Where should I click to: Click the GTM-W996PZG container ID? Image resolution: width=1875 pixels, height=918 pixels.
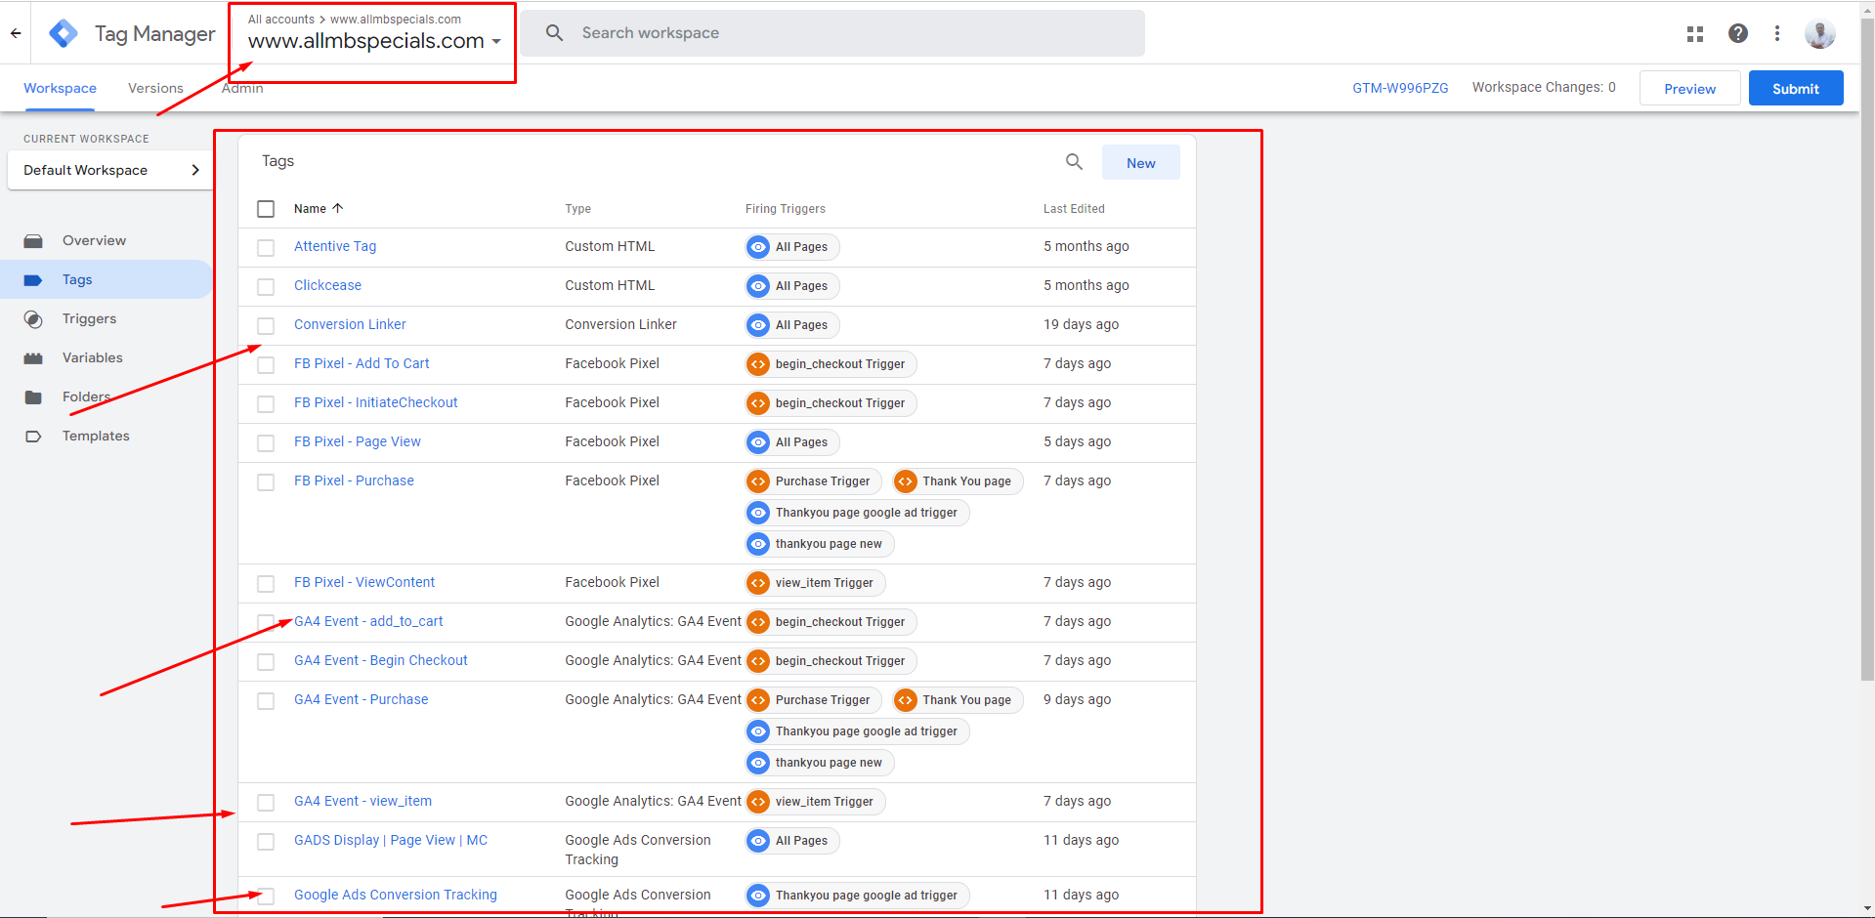[1399, 87]
